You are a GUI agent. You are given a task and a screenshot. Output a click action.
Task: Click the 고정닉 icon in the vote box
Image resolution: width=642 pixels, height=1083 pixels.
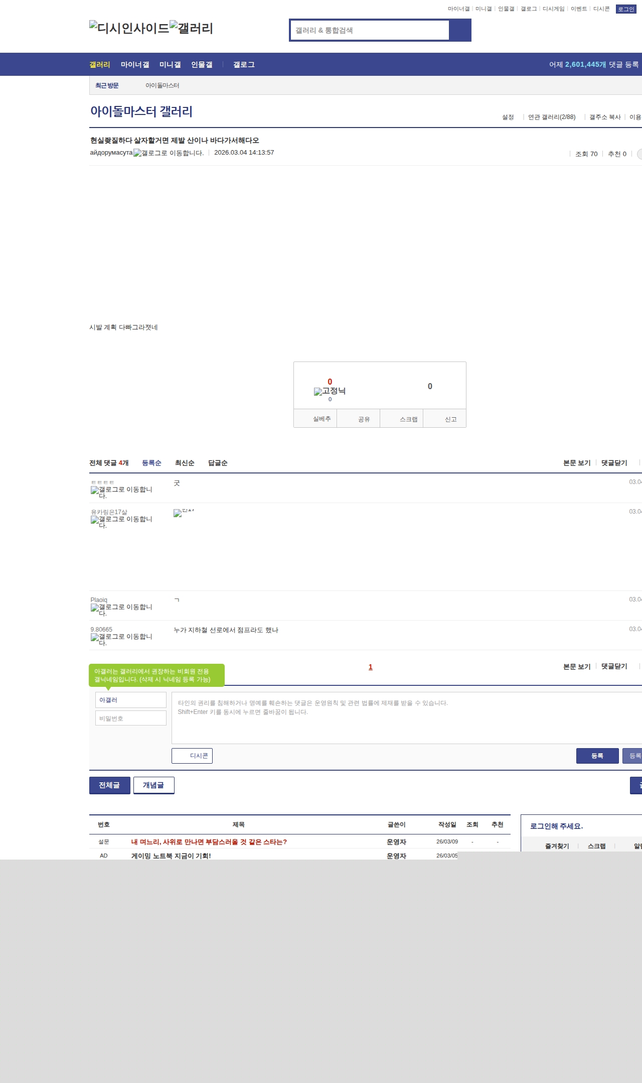pyautogui.click(x=330, y=391)
